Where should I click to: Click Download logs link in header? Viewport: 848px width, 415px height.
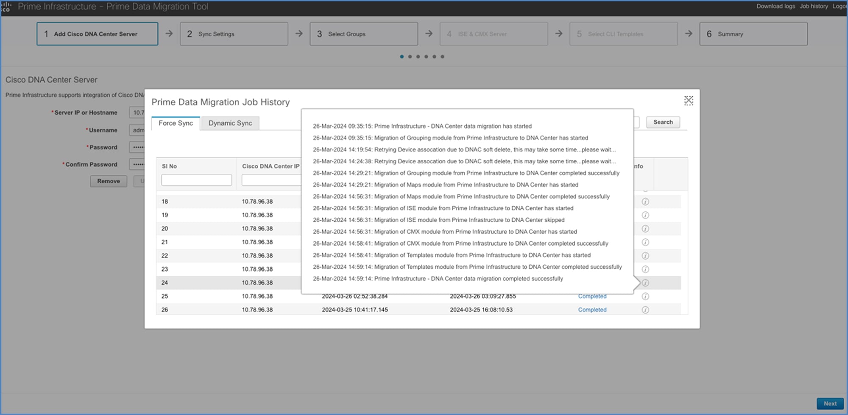coord(775,6)
